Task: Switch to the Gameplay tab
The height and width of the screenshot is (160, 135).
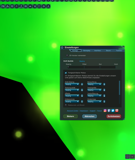Action: pos(87,50)
